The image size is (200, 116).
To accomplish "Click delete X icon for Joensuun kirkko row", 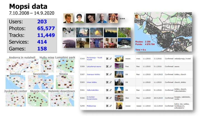I will (x=107, y=75).
